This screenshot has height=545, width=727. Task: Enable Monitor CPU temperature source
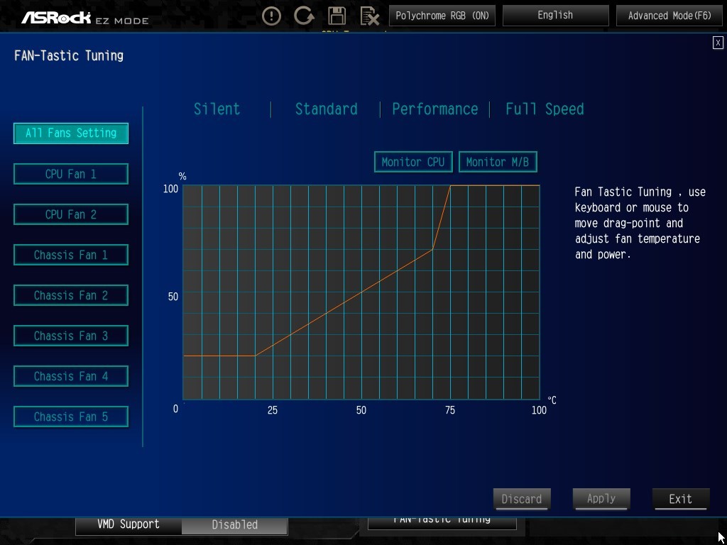pyautogui.click(x=413, y=162)
